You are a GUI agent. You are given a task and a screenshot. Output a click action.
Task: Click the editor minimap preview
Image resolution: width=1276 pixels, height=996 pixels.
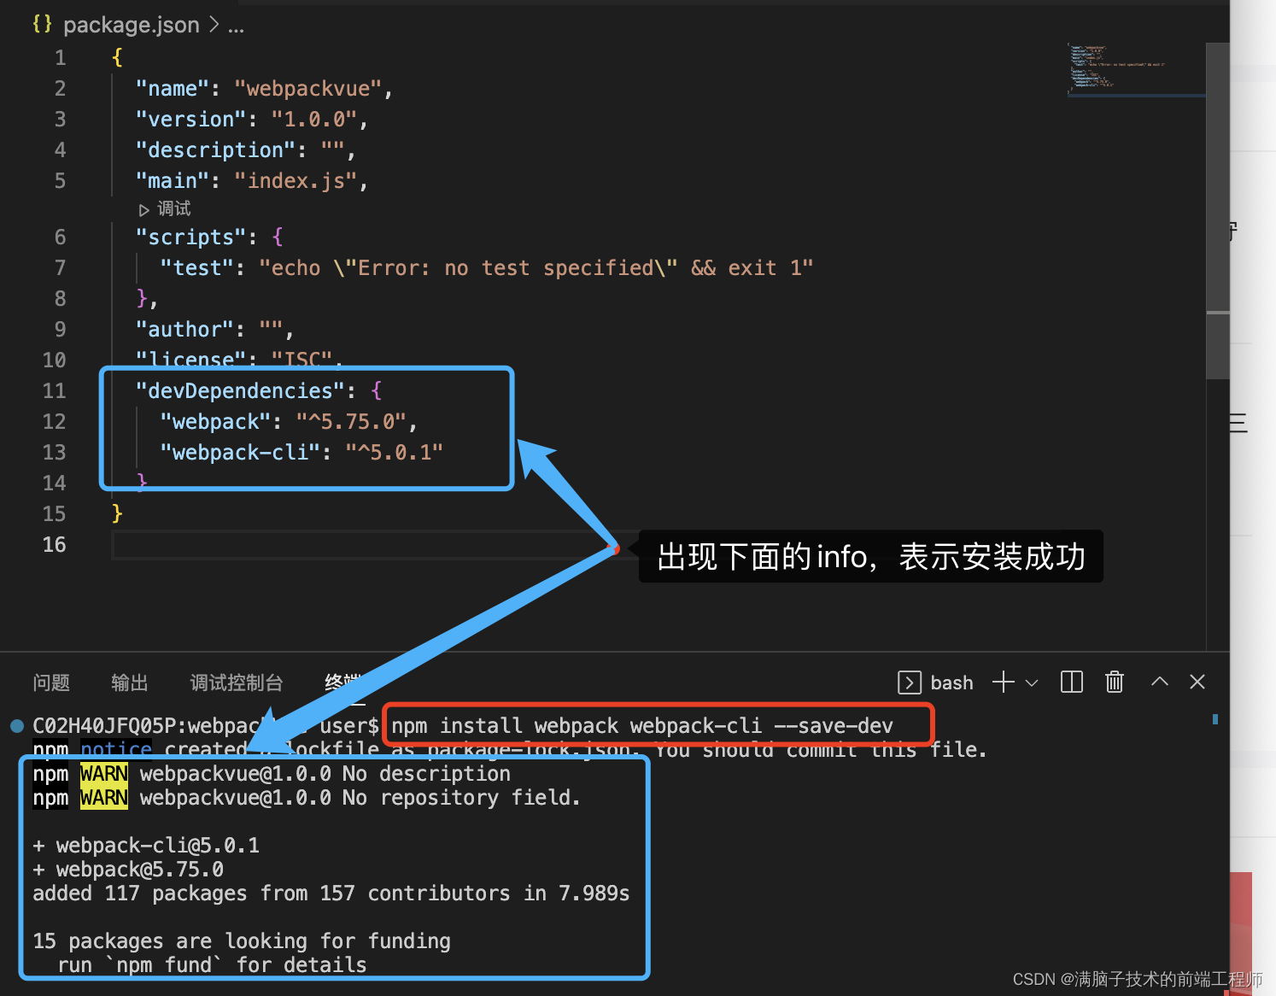click(x=1135, y=70)
